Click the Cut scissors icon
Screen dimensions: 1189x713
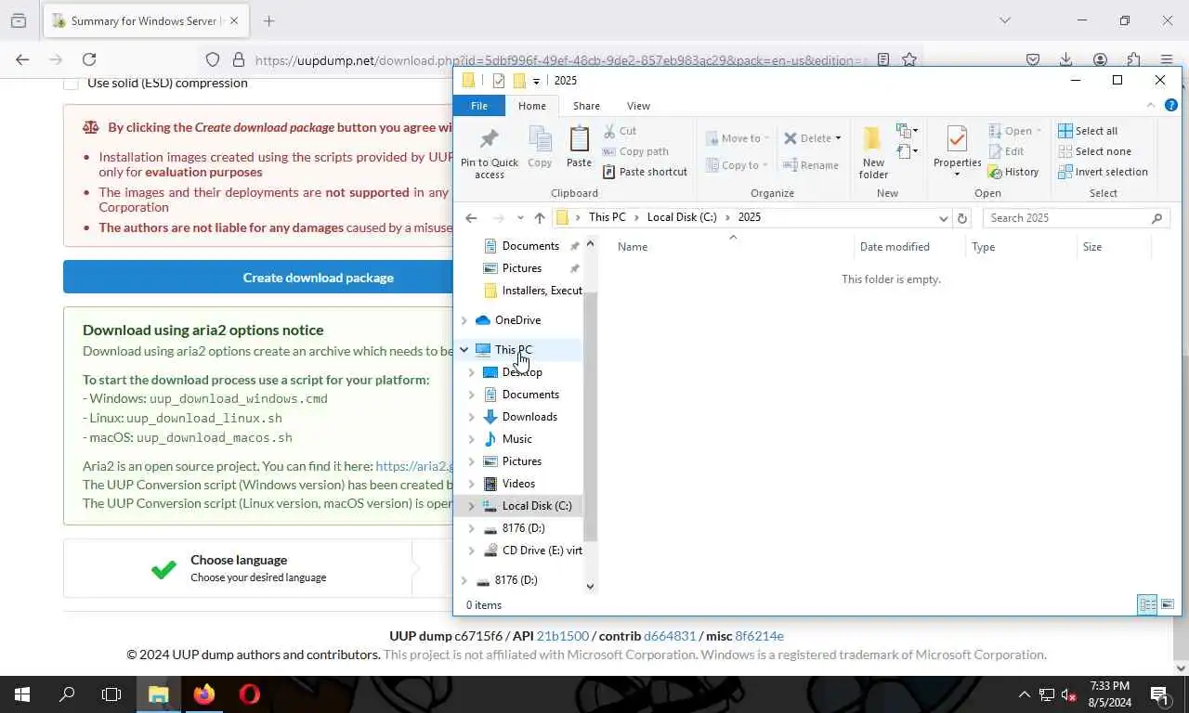tap(609, 131)
